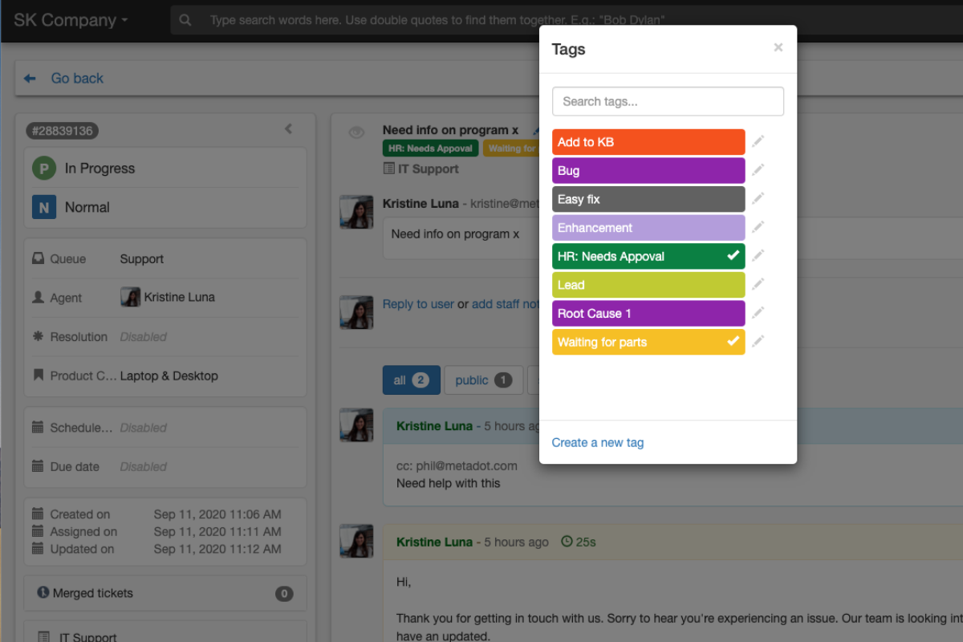
Task: Click the Schedule calendar icon
Action: pyautogui.click(x=38, y=427)
